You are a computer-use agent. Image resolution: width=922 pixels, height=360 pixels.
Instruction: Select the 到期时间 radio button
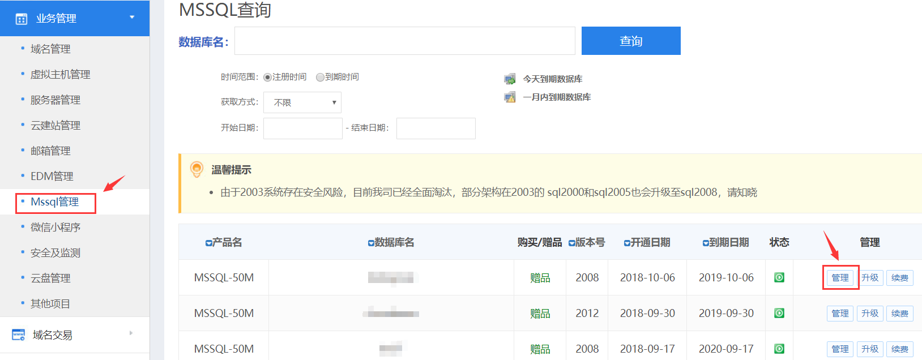[x=320, y=77]
